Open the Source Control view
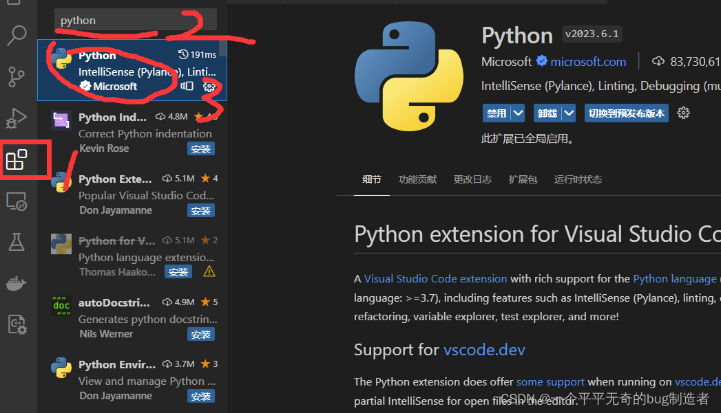 click(17, 77)
